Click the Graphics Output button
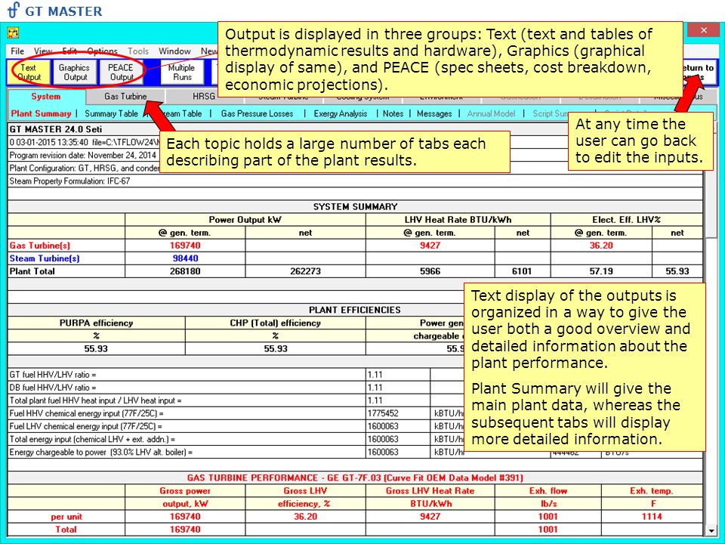Screen dimensions: 725x544 tap(75, 73)
